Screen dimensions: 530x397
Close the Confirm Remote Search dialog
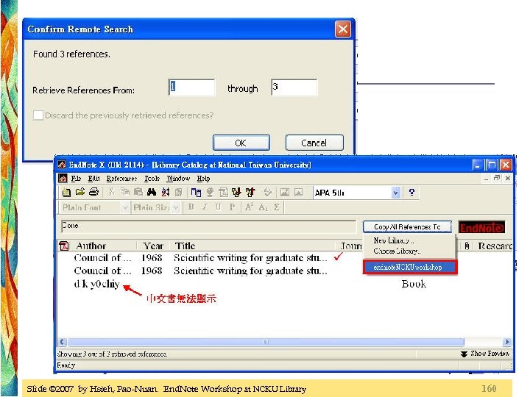pyautogui.click(x=342, y=29)
